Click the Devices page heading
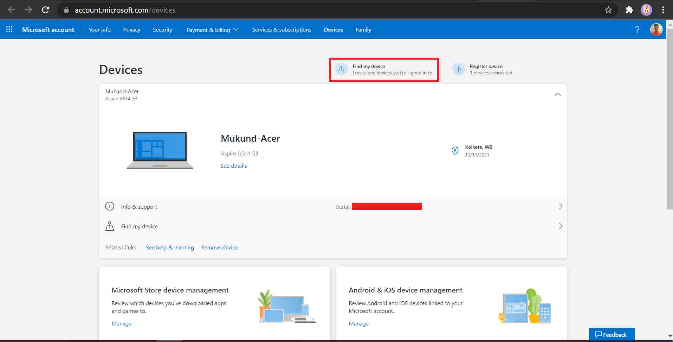This screenshot has height=342, width=673. [121, 69]
